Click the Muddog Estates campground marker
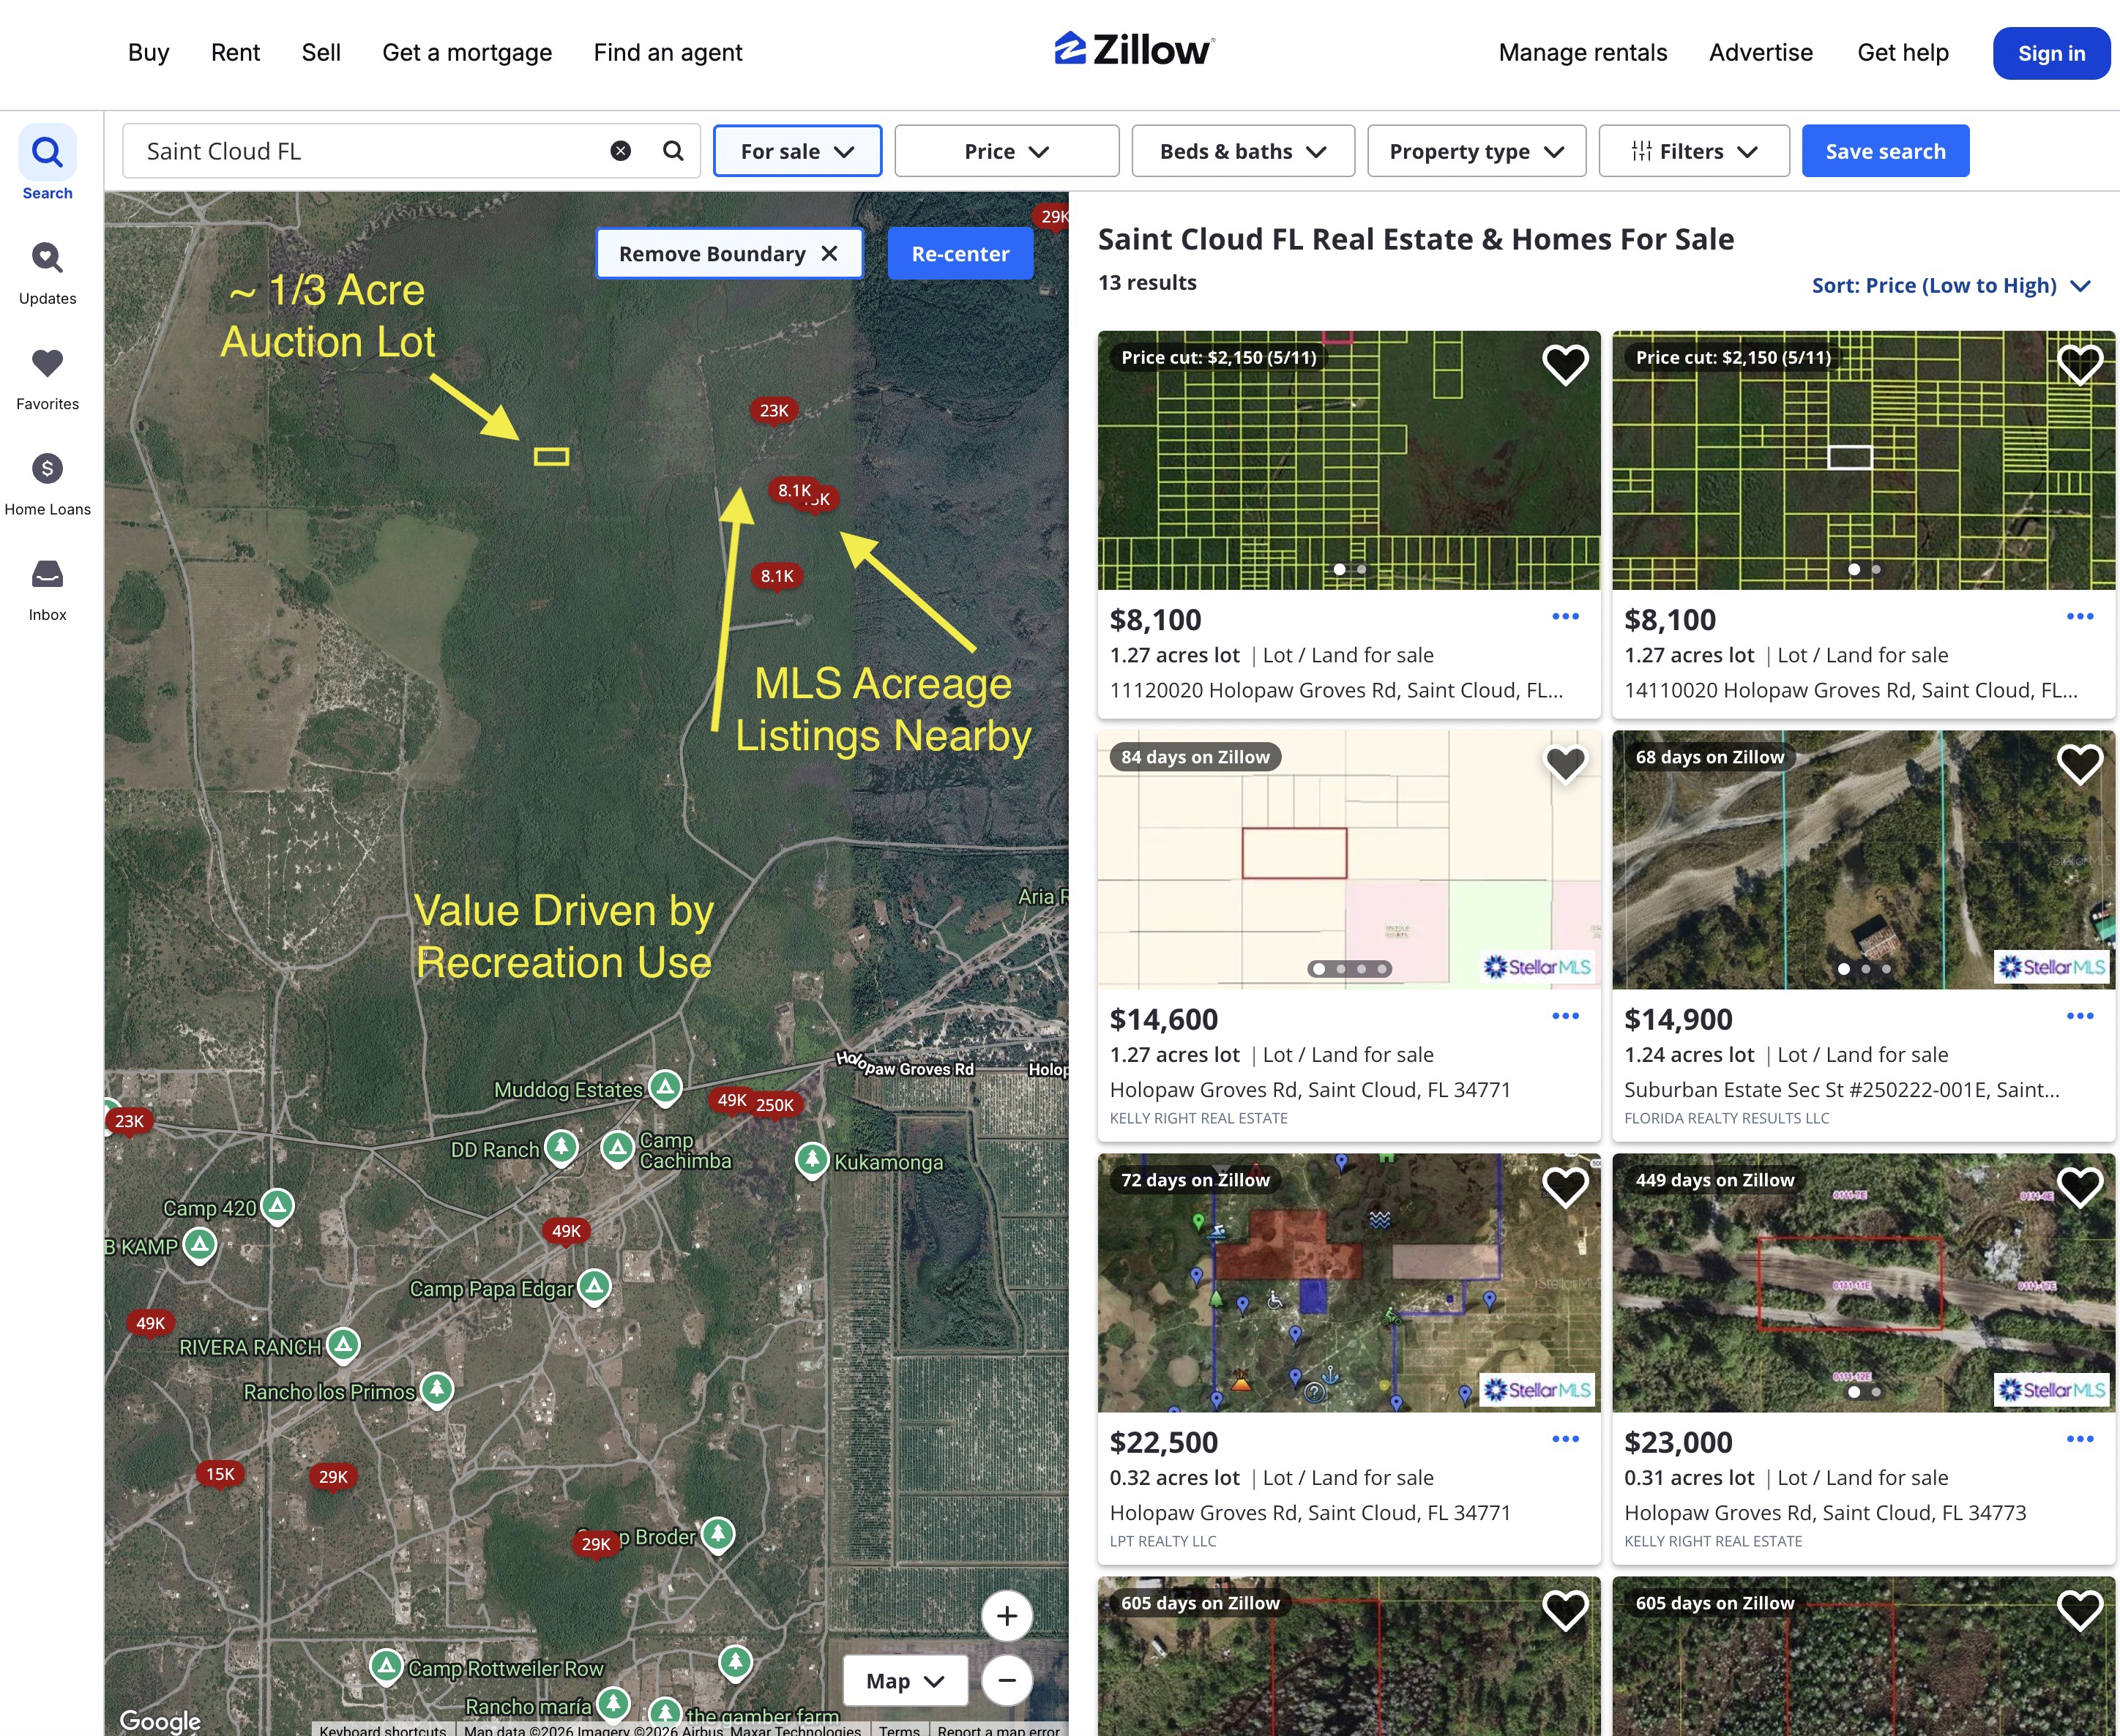2120x1736 pixels. (x=665, y=1087)
